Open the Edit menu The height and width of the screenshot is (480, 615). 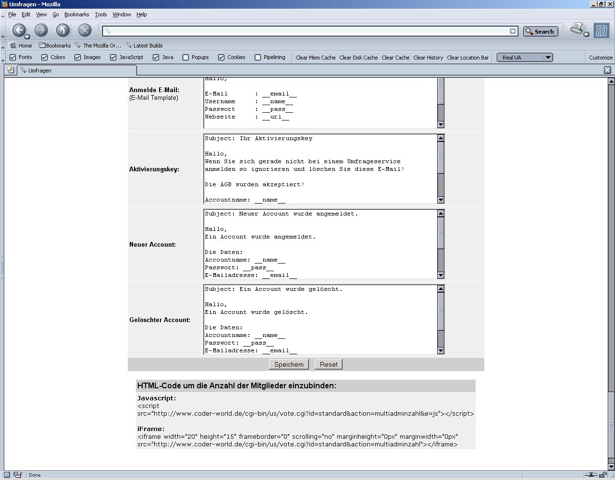tap(26, 14)
